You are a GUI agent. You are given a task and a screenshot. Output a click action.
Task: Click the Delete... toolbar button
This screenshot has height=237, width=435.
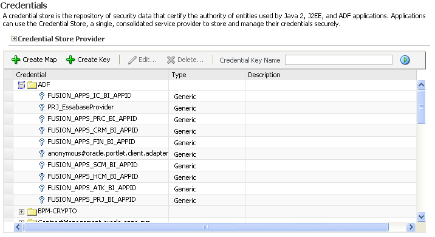185,60
